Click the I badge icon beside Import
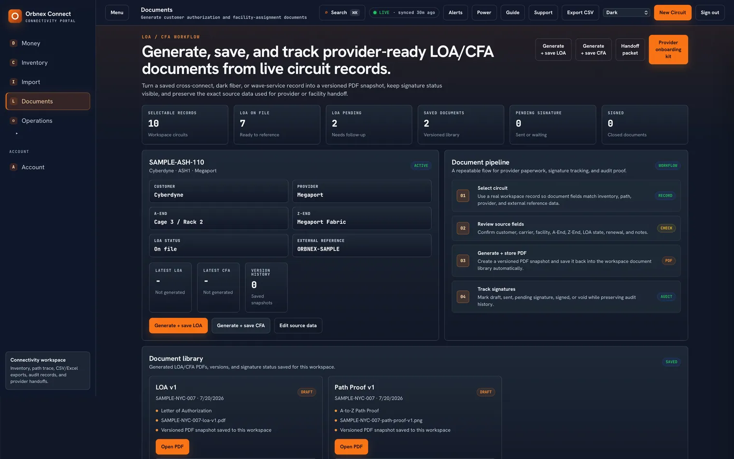The width and height of the screenshot is (734, 459). pyautogui.click(x=14, y=82)
